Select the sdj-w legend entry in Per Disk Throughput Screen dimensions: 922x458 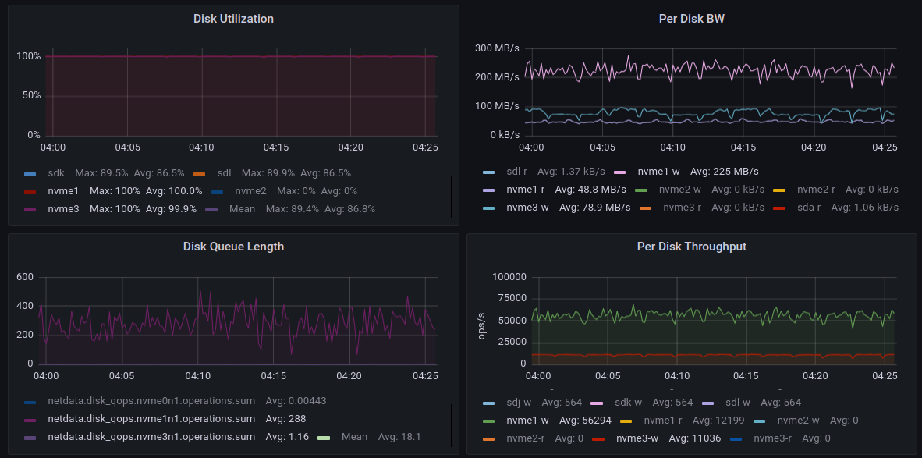518,403
